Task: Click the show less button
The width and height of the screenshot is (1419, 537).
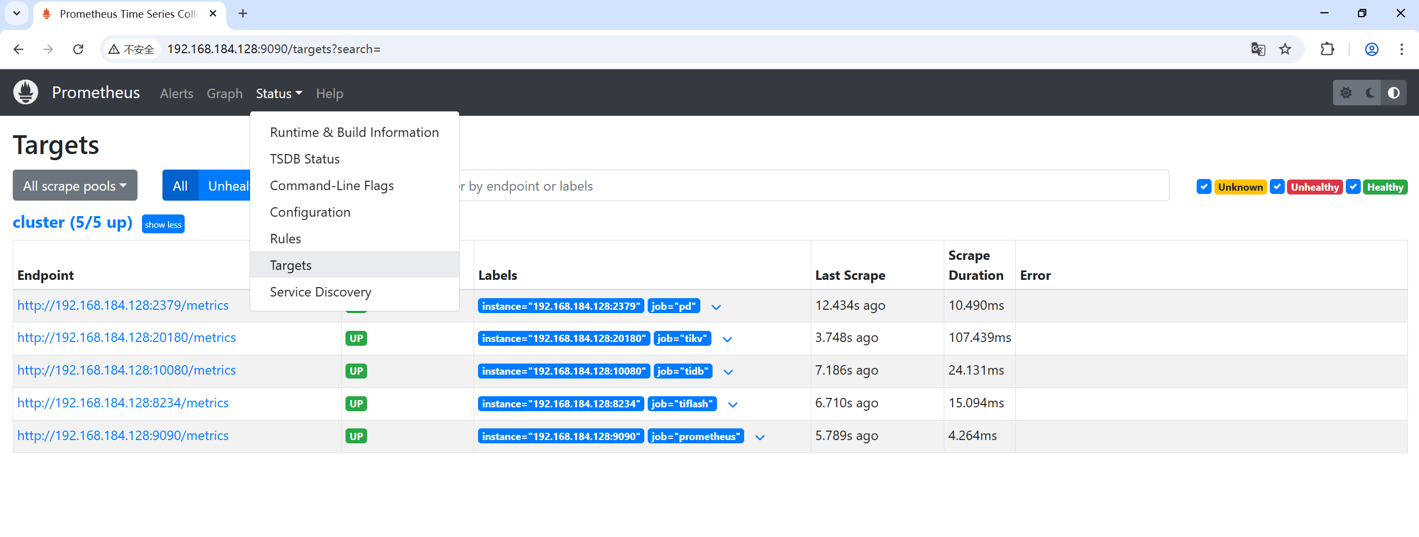Action: pyautogui.click(x=163, y=224)
